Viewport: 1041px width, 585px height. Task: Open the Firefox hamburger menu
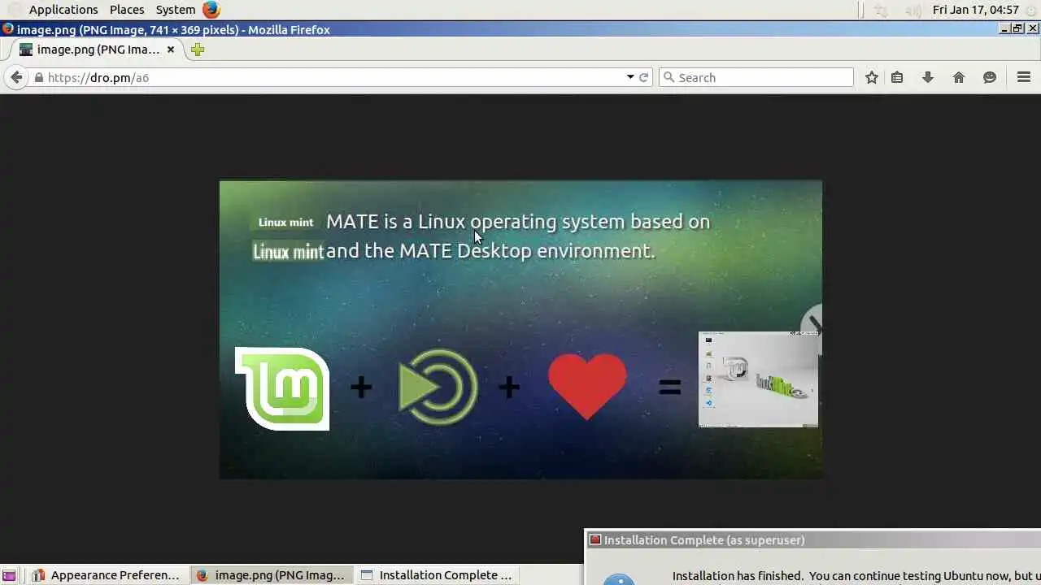(x=1024, y=77)
